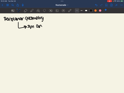Open the Numerade document title dropdown
The height and width of the screenshot is (93, 124).
click(x=62, y=5)
